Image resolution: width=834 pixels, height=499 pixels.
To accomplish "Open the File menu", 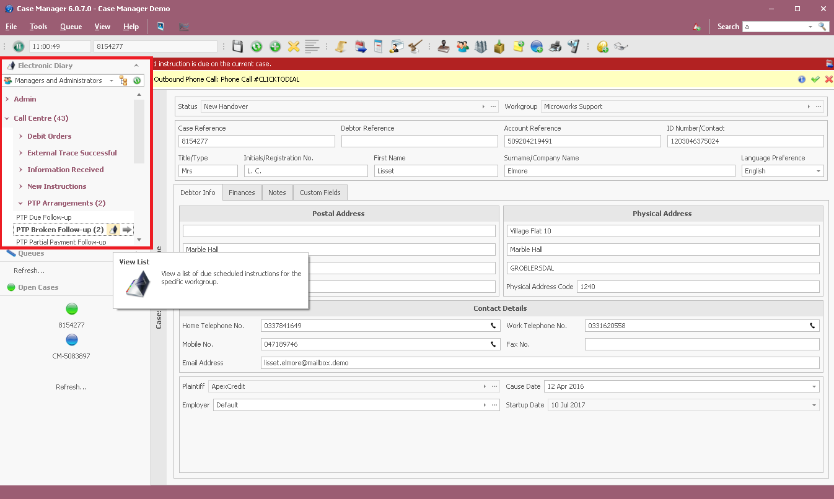I will [11, 27].
